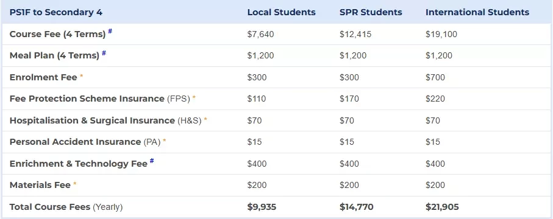Click the $21,905 international yearly total
The width and height of the screenshot is (553, 219).
(x=442, y=207)
